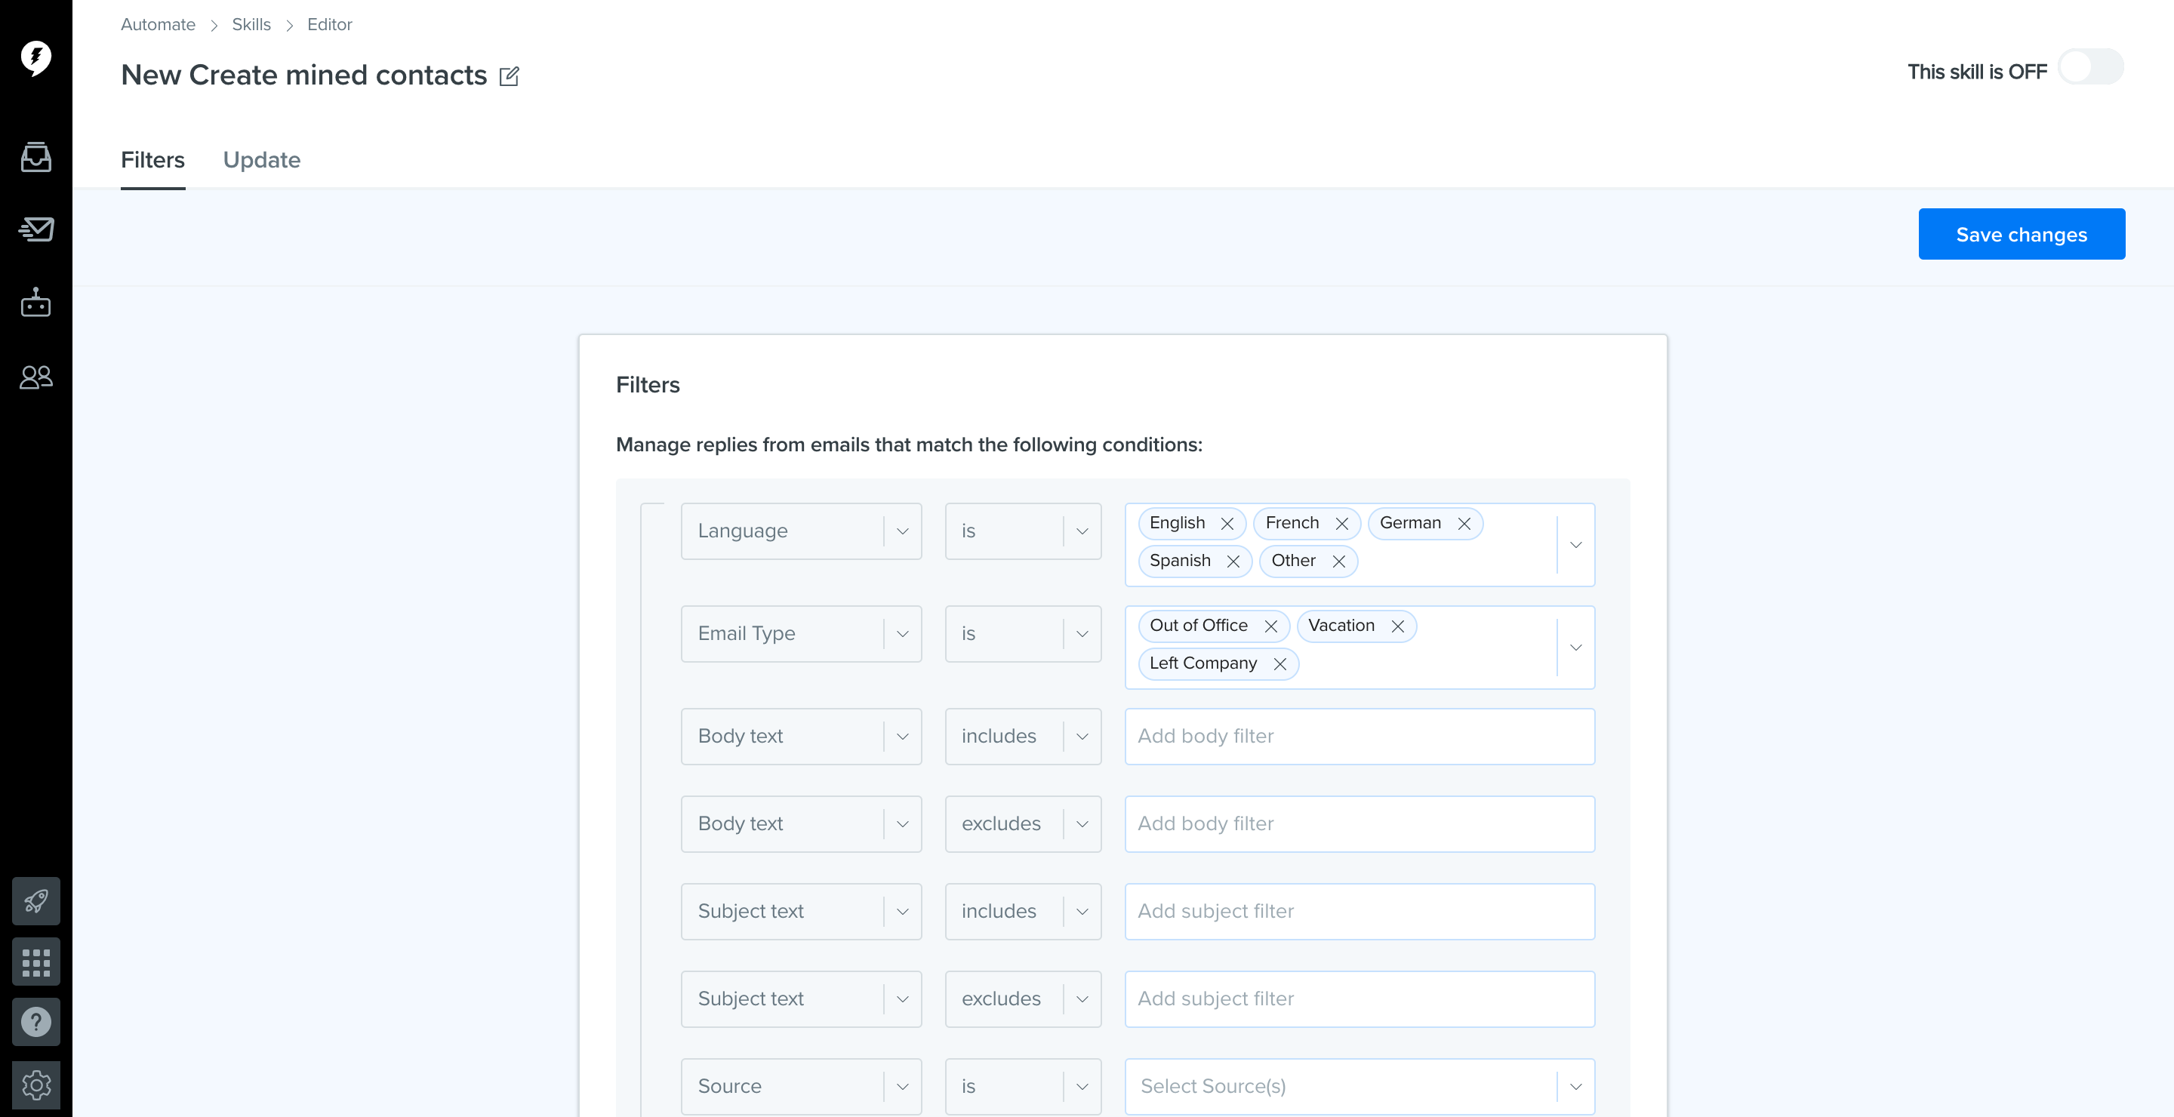Open the Source field dropdown
This screenshot has height=1117, width=2174.
801,1087
